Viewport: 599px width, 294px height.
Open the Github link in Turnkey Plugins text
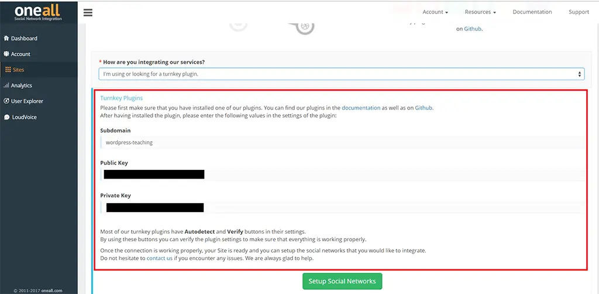(424, 108)
